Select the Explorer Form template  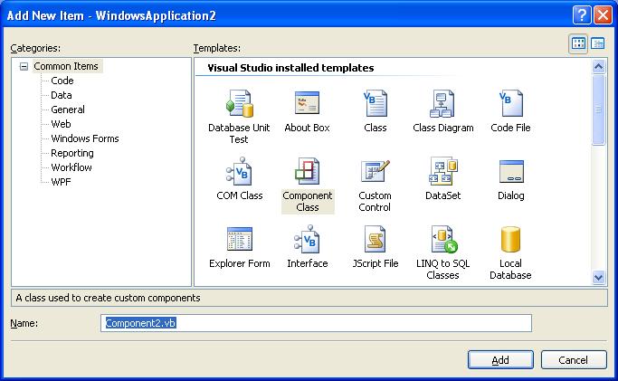[x=239, y=247]
